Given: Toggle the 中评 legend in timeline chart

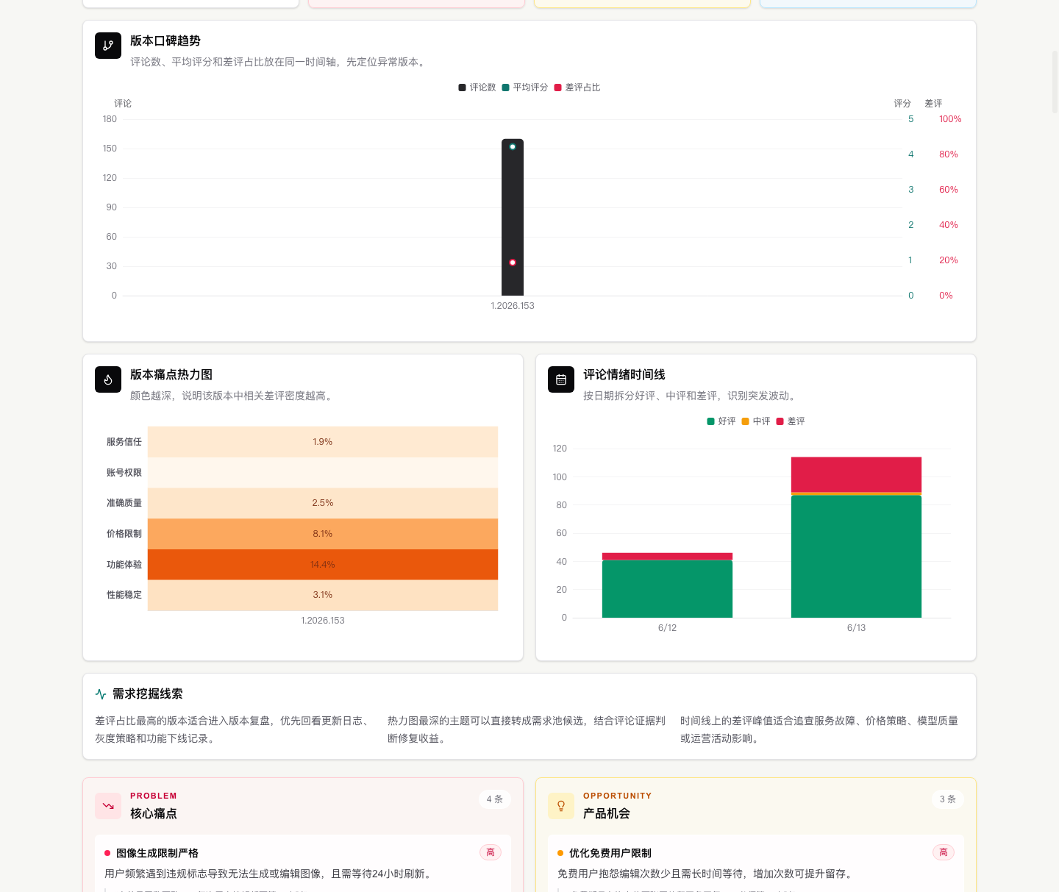Looking at the screenshot, I should [x=756, y=421].
